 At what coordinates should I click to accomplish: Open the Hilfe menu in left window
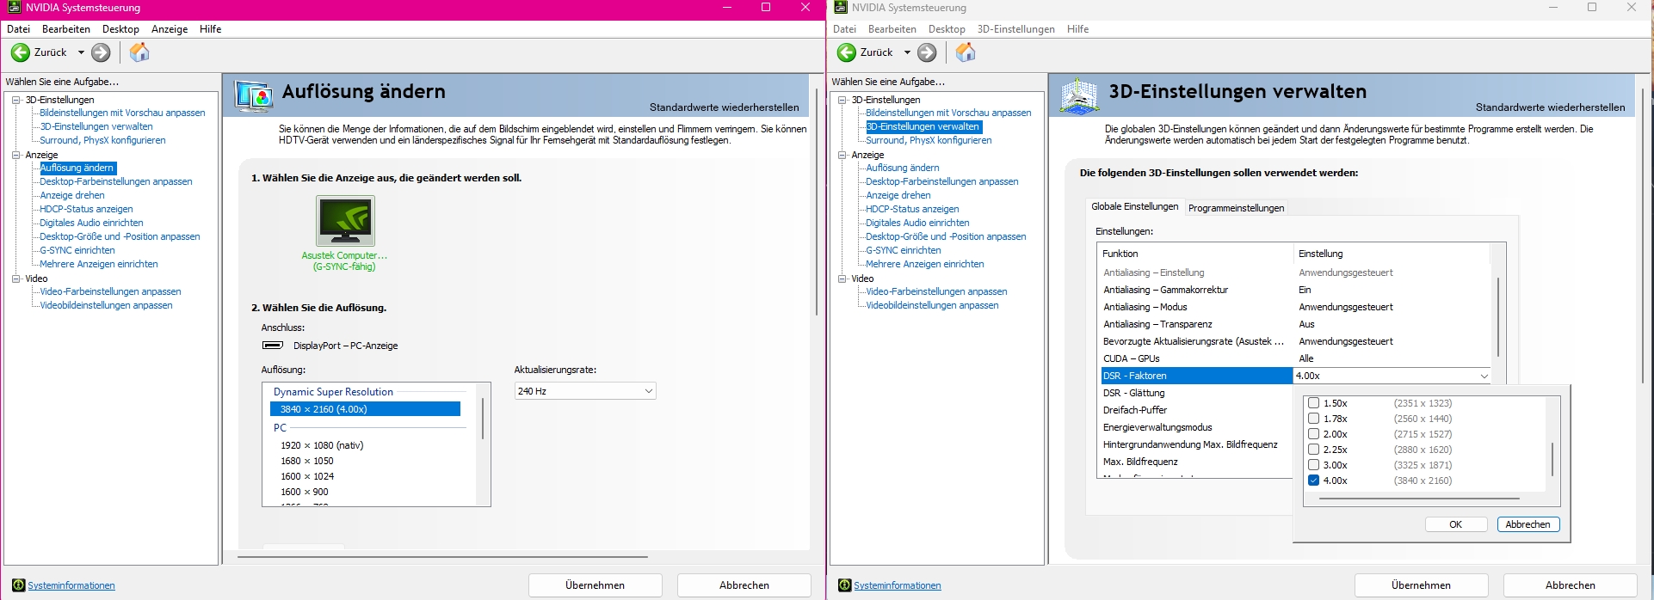tap(211, 29)
